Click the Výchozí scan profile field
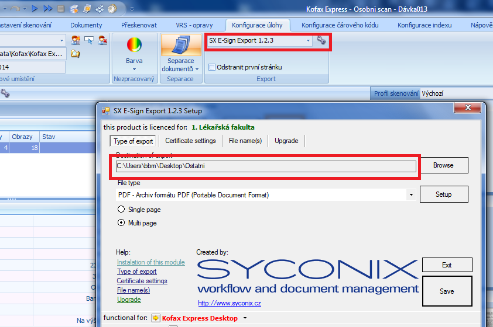 (x=457, y=93)
